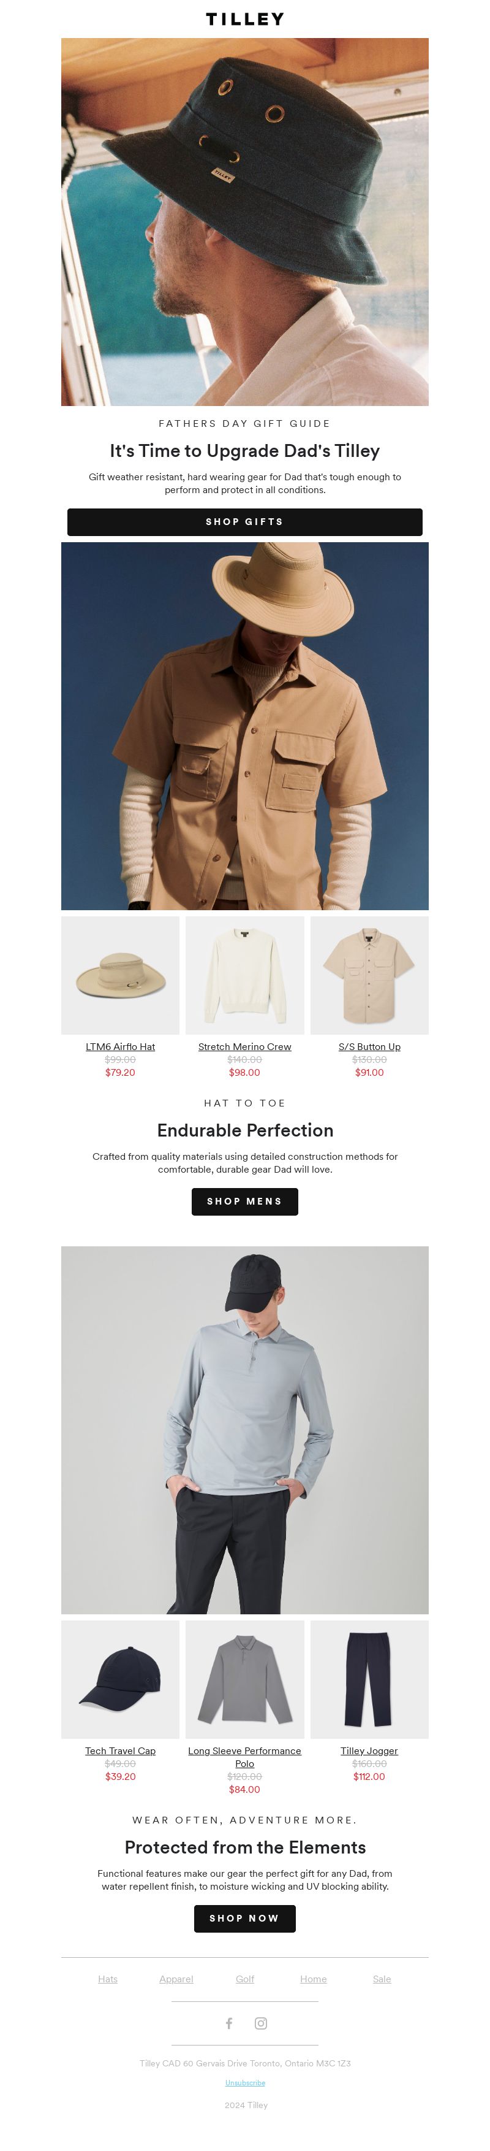Click the SHOP NOW button
The width and height of the screenshot is (490, 2151).
(x=245, y=1918)
